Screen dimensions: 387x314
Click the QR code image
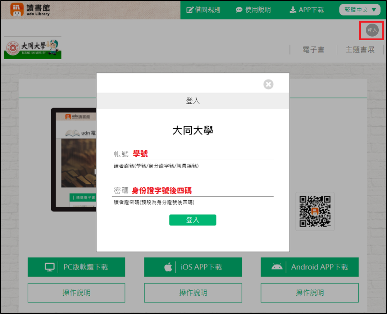tap(315, 211)
